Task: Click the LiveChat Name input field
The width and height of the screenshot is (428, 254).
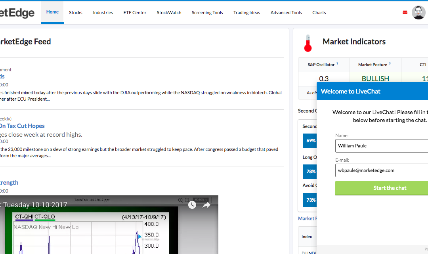Action: (382, 146)
